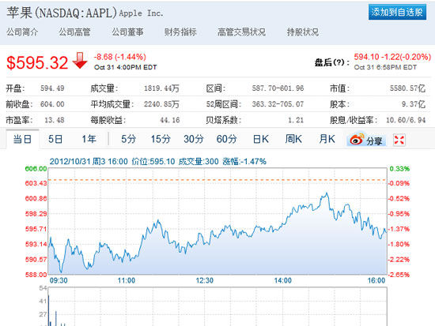The image size is (435, 326).
Task: Click the Oct 31 4:00PM EDT timestamp
Action: (x=126, y=67)
